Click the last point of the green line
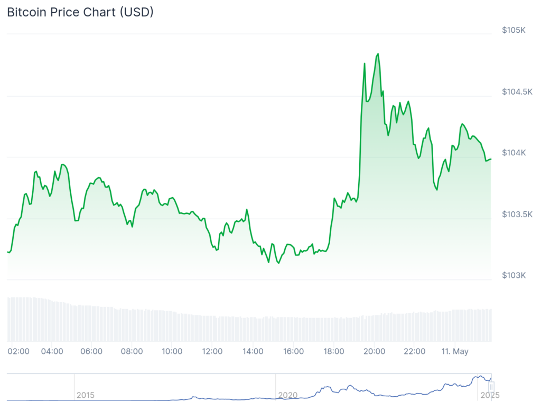Image resolution: width=541 pixels, height=411 pixels. point(491,159)
